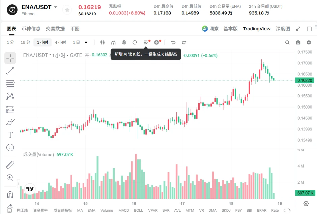Add the SKDJ indicator

[x=226, y=210]
